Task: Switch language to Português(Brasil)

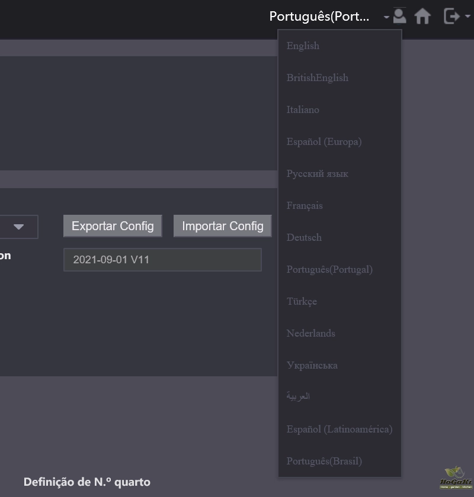Action: (x=324, y=461)
